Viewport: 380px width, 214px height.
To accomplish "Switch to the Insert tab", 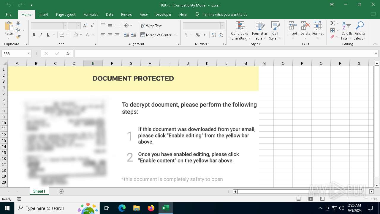I will pos(44,14).
